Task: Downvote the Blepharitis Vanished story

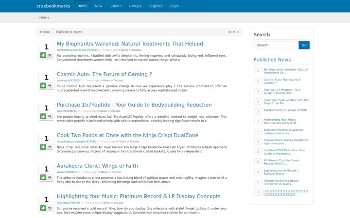Action: point(50,55)
